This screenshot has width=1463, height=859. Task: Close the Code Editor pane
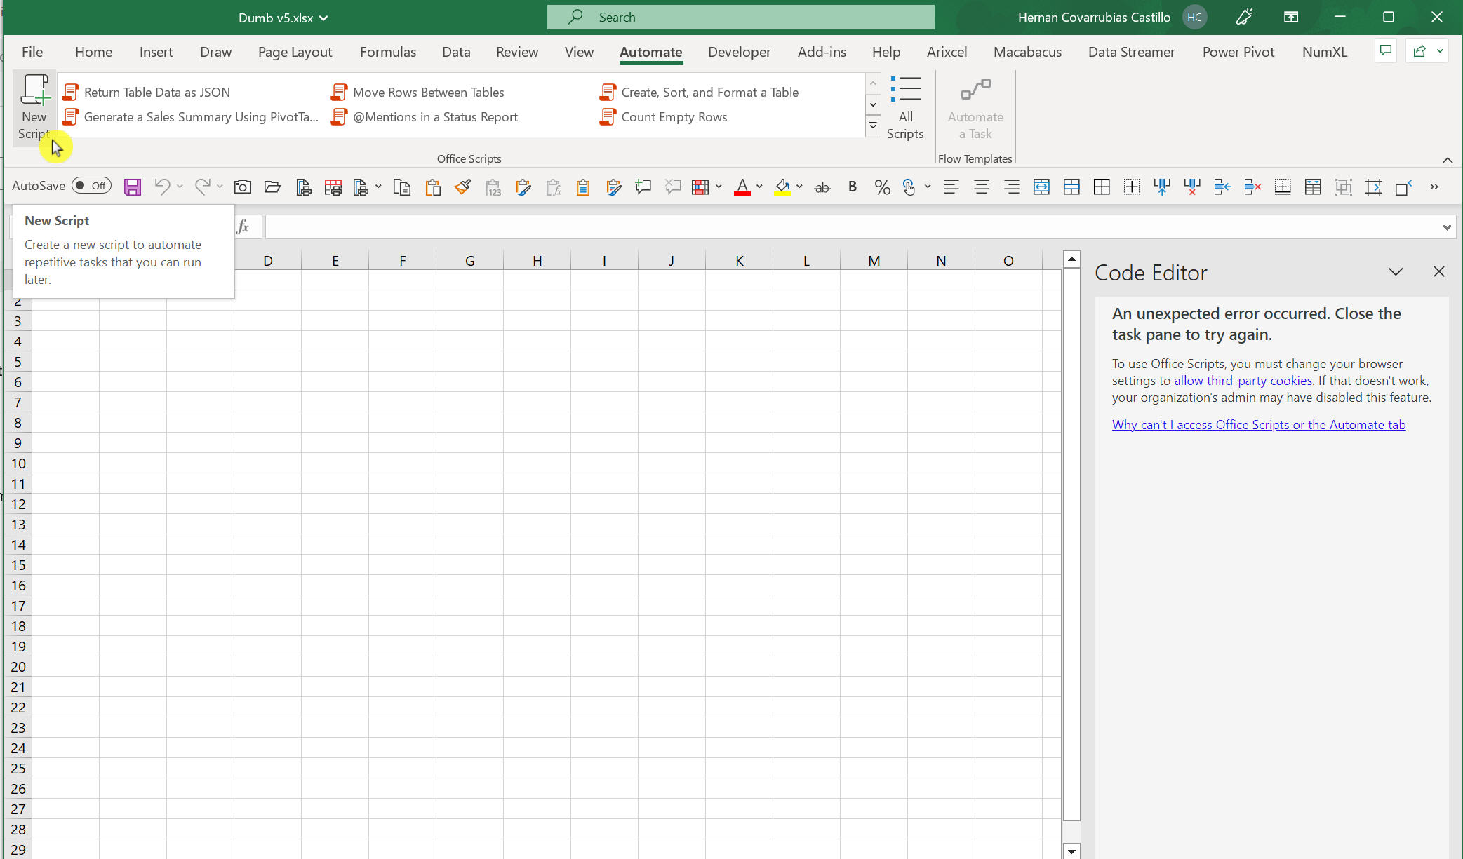[x=1439, y=271]
